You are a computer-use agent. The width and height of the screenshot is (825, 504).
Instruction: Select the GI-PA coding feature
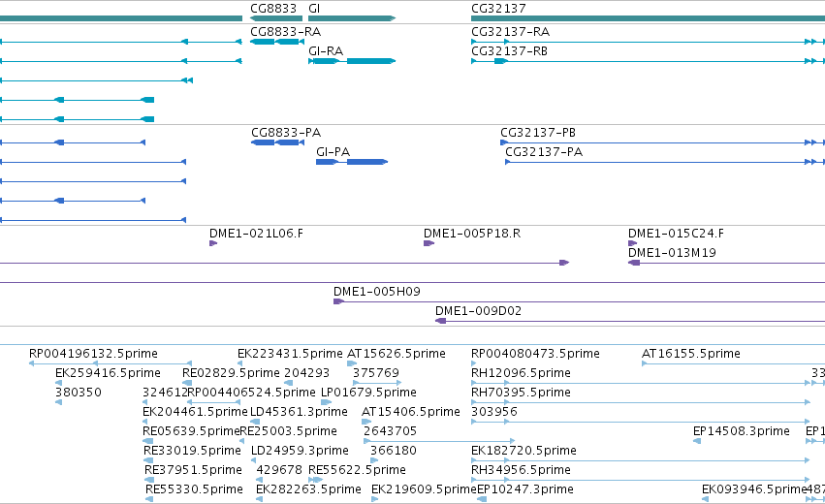(x=352, y=162)
